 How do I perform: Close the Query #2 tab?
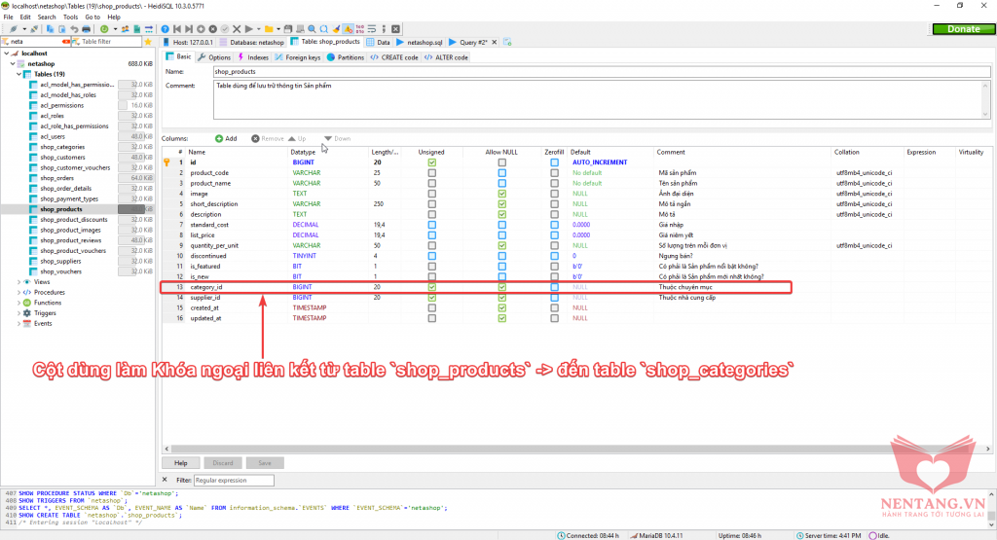[495, 42]
